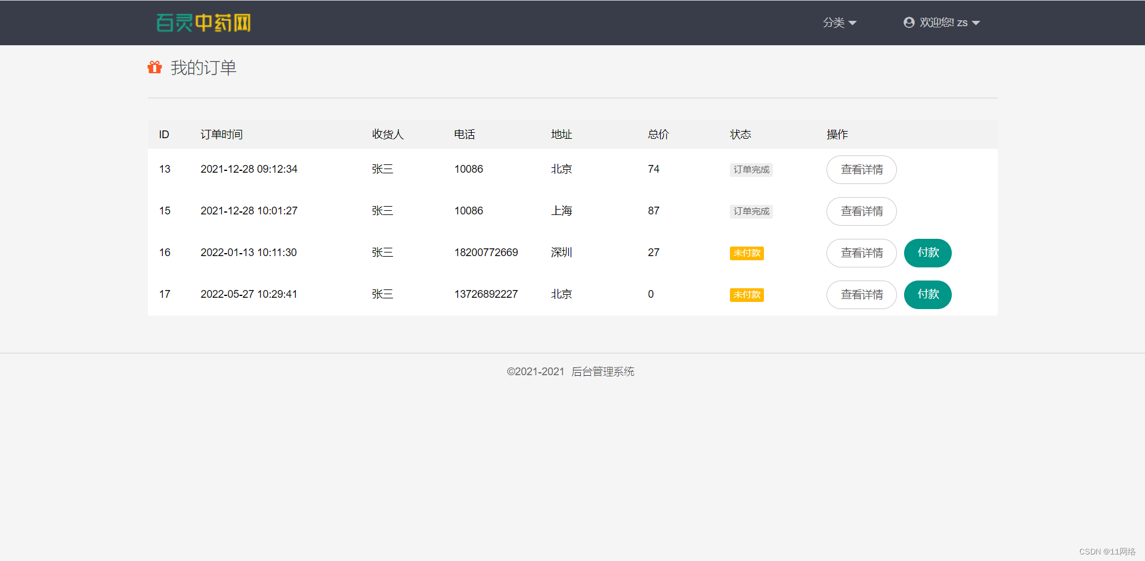Click the 状态 column header
The width and height of the screenshot is (1145, 561).
click(x=740, y=135)
